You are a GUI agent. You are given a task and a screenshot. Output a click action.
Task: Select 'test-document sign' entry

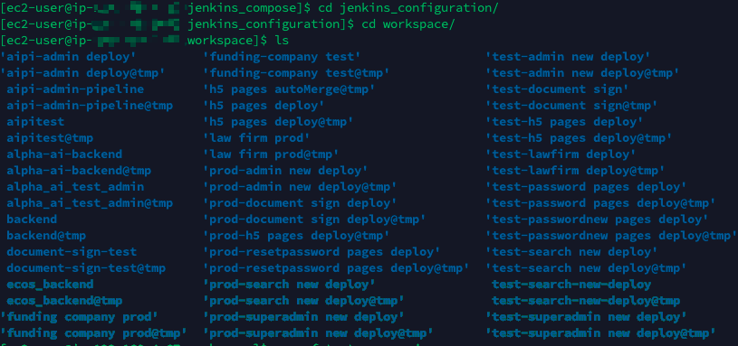557,89
